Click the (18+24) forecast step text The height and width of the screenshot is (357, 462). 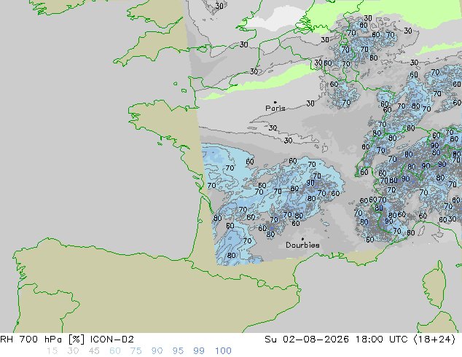pyautogui.click(x=434, y=340)
